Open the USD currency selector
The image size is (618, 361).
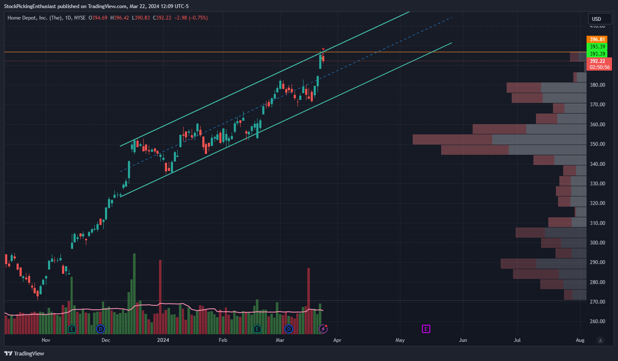[x=600, y=19]
